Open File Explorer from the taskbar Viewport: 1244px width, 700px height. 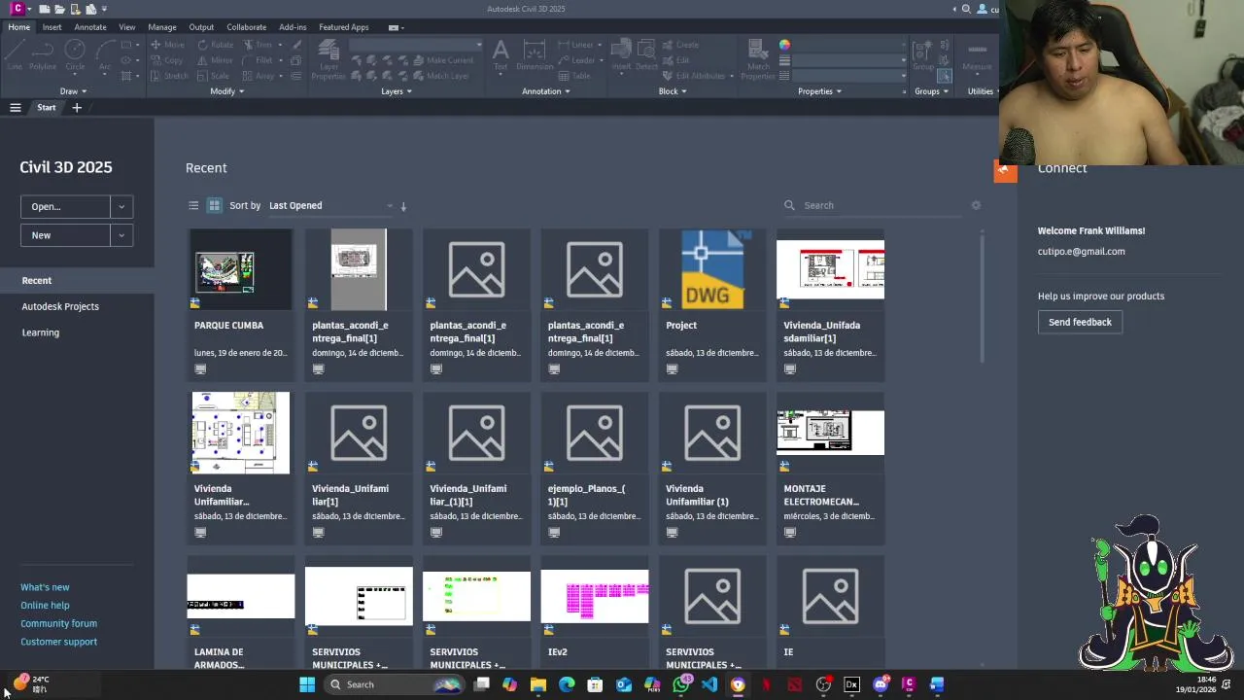[538, 684]
